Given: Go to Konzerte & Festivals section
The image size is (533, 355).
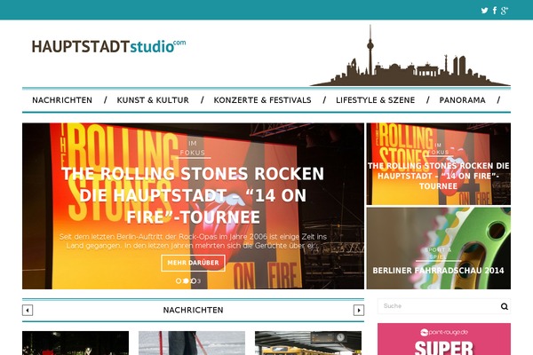Looking at the screenshot, I should (x=262, y=100).
